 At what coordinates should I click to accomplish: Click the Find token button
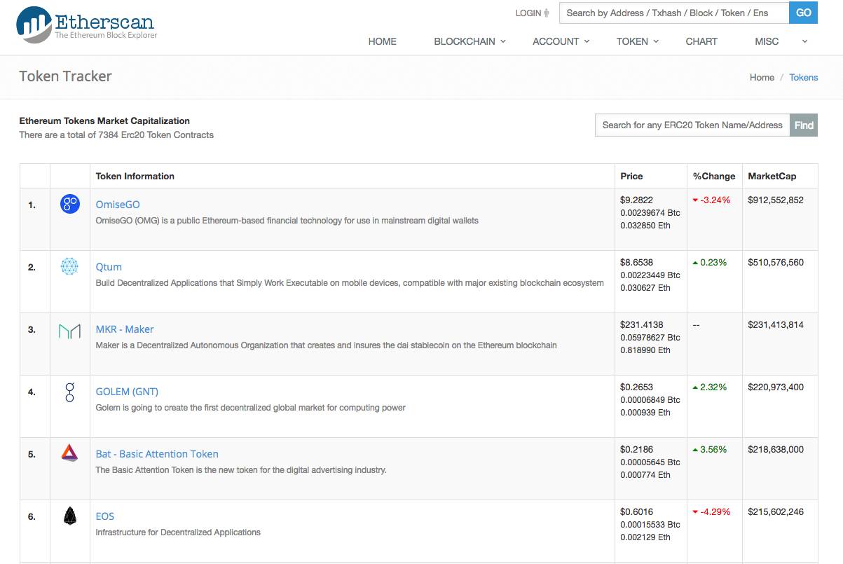click(804, 125)
